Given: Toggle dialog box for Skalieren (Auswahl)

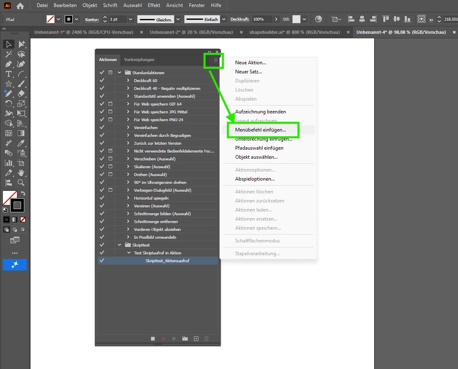Looking at the screenshot, I should click(111, 167).
